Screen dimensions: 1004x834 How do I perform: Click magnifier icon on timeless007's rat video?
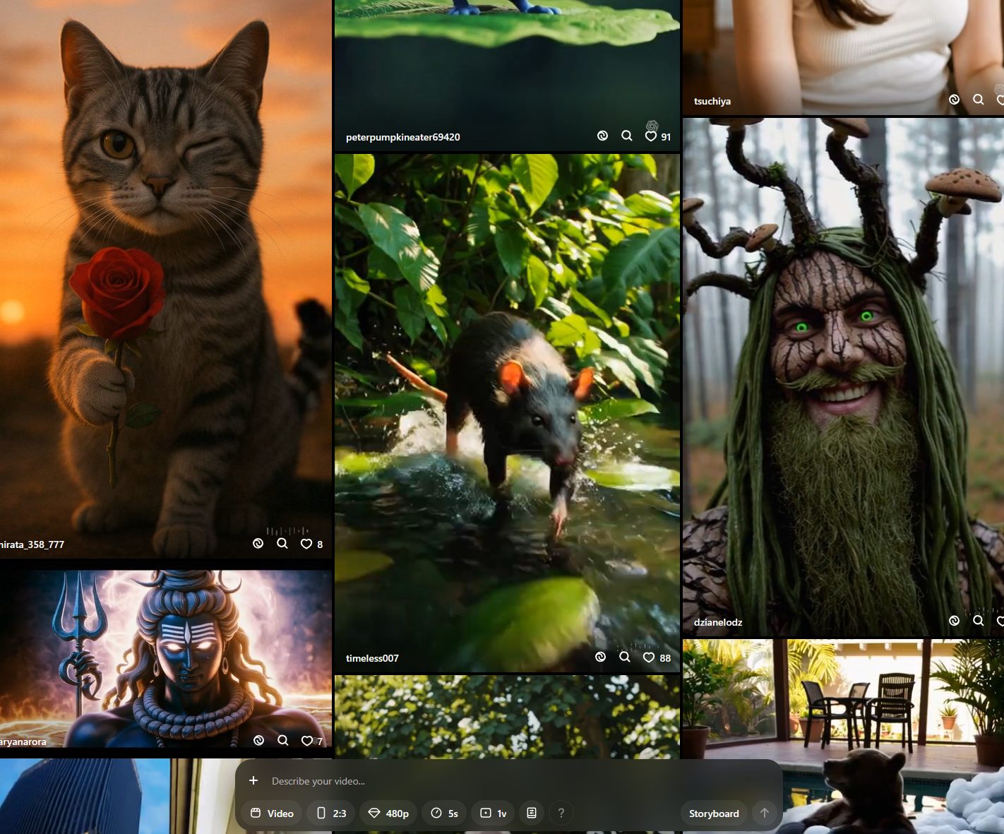625,657
